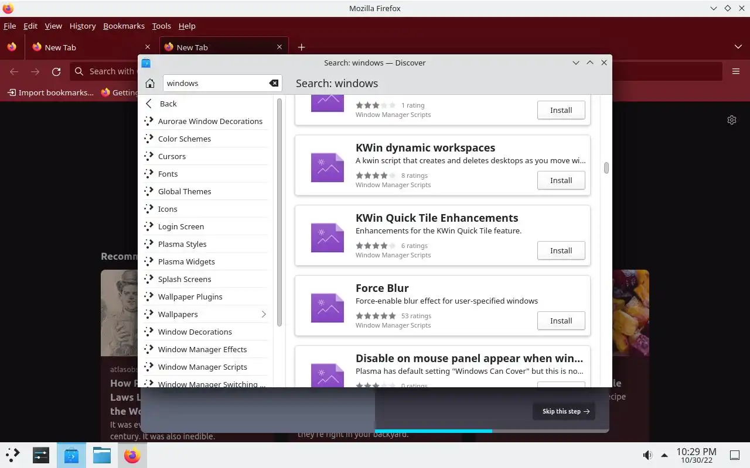
Task: Open Dolphin file manager from taskbar
Action: (x=102, y=455)
